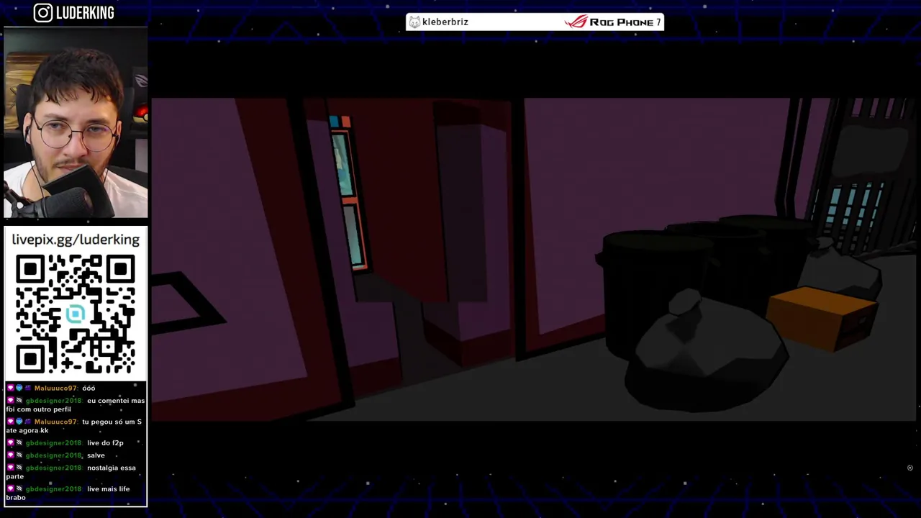Click the LUDERKING Instagram handle text
921x518 pixels.
coord(85,13)
